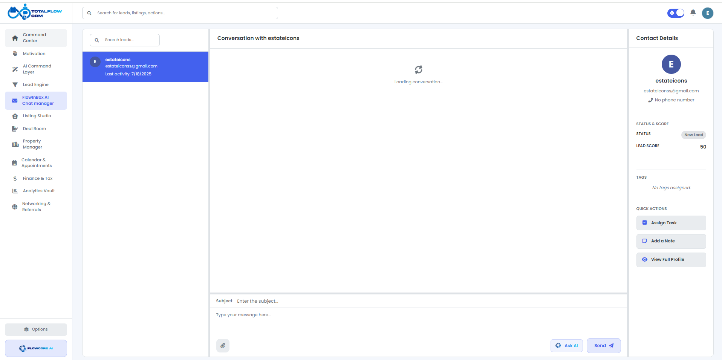Focus the Search leads field
Screen dimensions: 722x360
[124, 40]
